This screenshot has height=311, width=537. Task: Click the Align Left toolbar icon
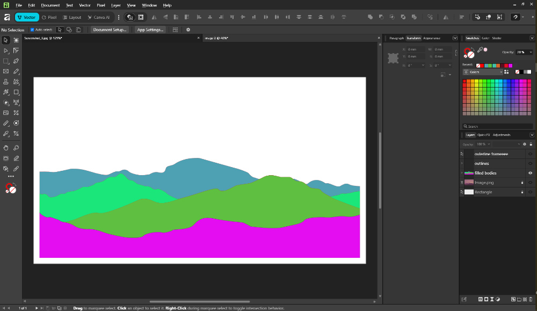[199, 17]
